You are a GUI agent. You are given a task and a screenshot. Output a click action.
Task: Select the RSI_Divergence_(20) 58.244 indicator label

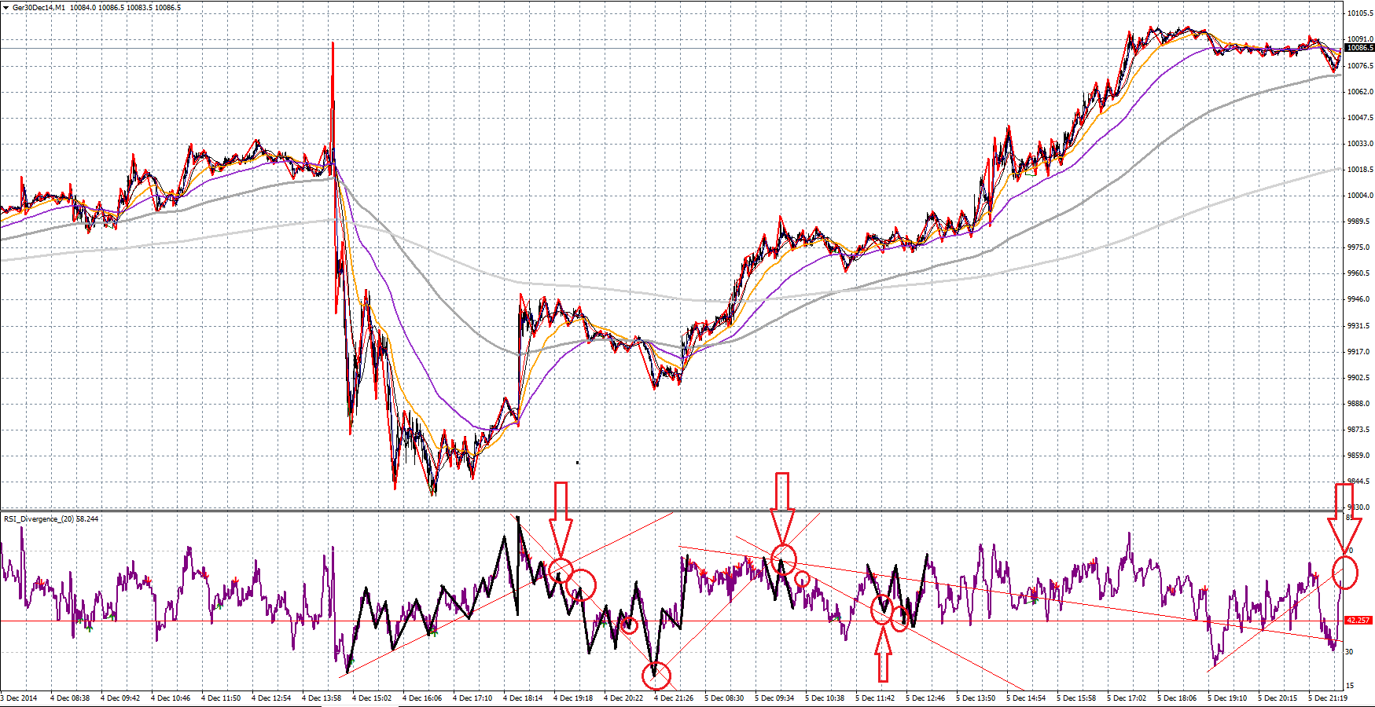click(x=51, y=519)
